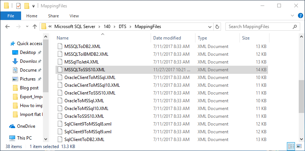Collapse or expand the ribbon chevron

click(x=294, y=16)
